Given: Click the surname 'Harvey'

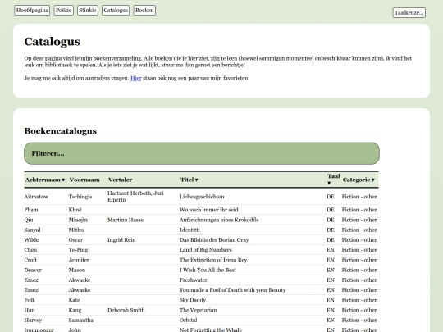Looking at the screenshot, I should [33, 321].
